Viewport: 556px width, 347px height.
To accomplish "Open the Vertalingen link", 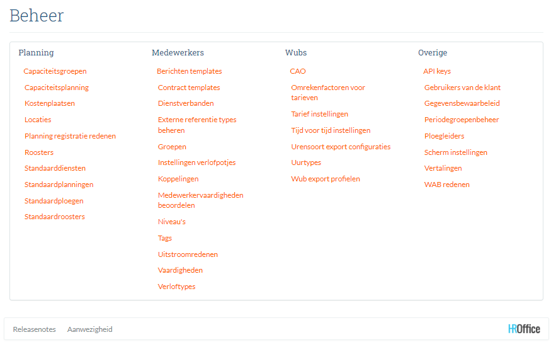I will pos(443,168).
